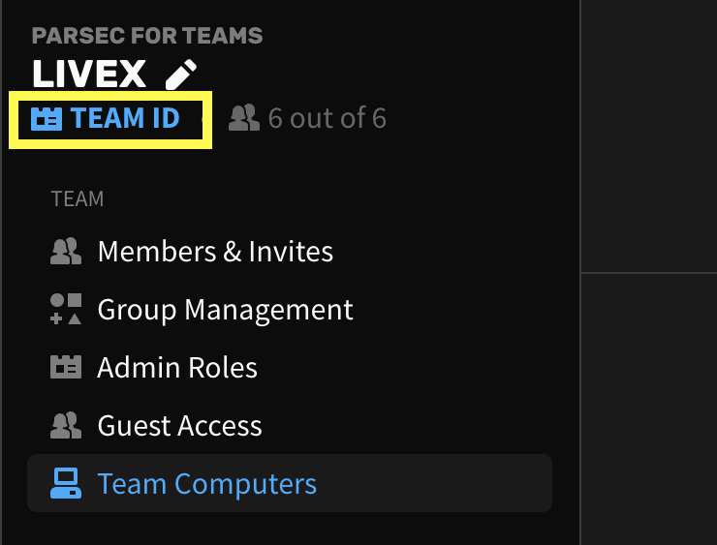Image resolution: width=717 pixels, height=545 pixels.
Task: Click the separator dot after TEAM ID
Action: 203,119
